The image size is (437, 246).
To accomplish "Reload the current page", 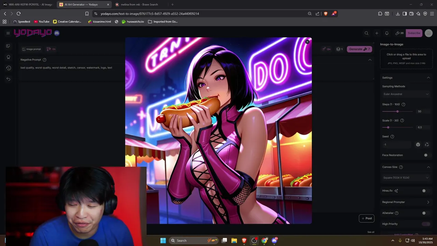I will coord(18,14).
